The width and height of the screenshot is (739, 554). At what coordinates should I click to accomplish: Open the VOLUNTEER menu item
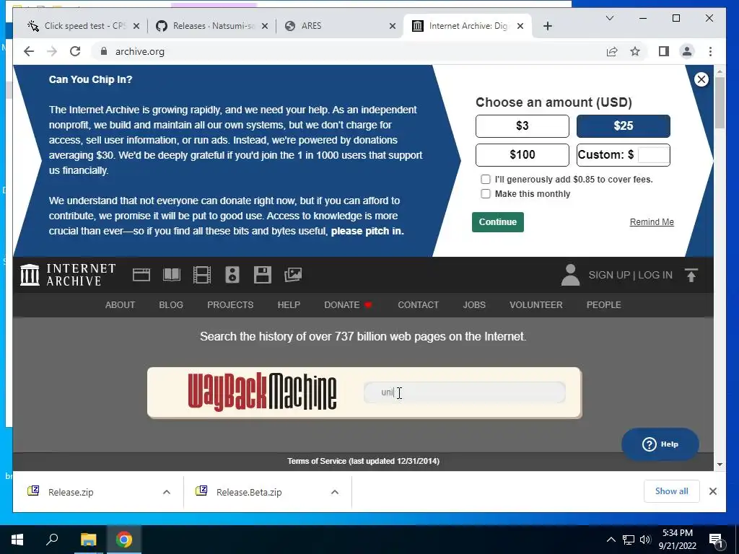[536, 305]
